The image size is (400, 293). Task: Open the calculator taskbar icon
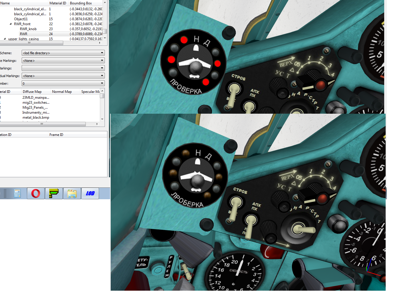point(18,193)
